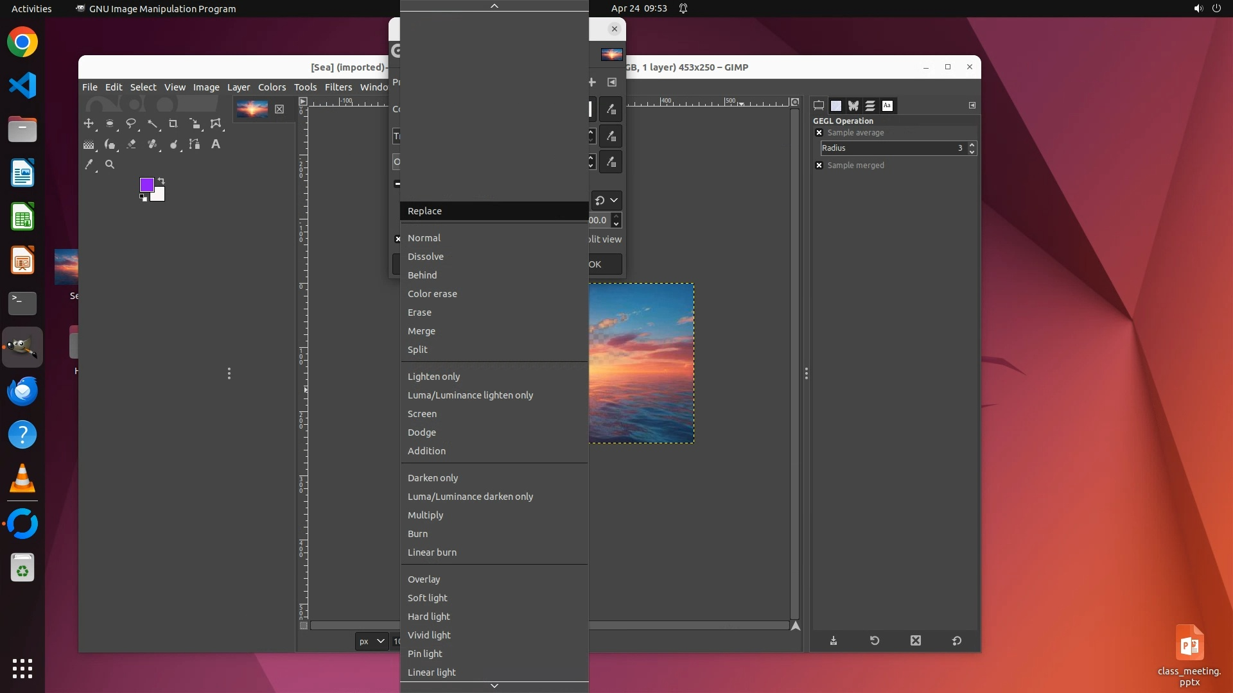Select the Color Picker eyedropper tool

pos(89,165)
